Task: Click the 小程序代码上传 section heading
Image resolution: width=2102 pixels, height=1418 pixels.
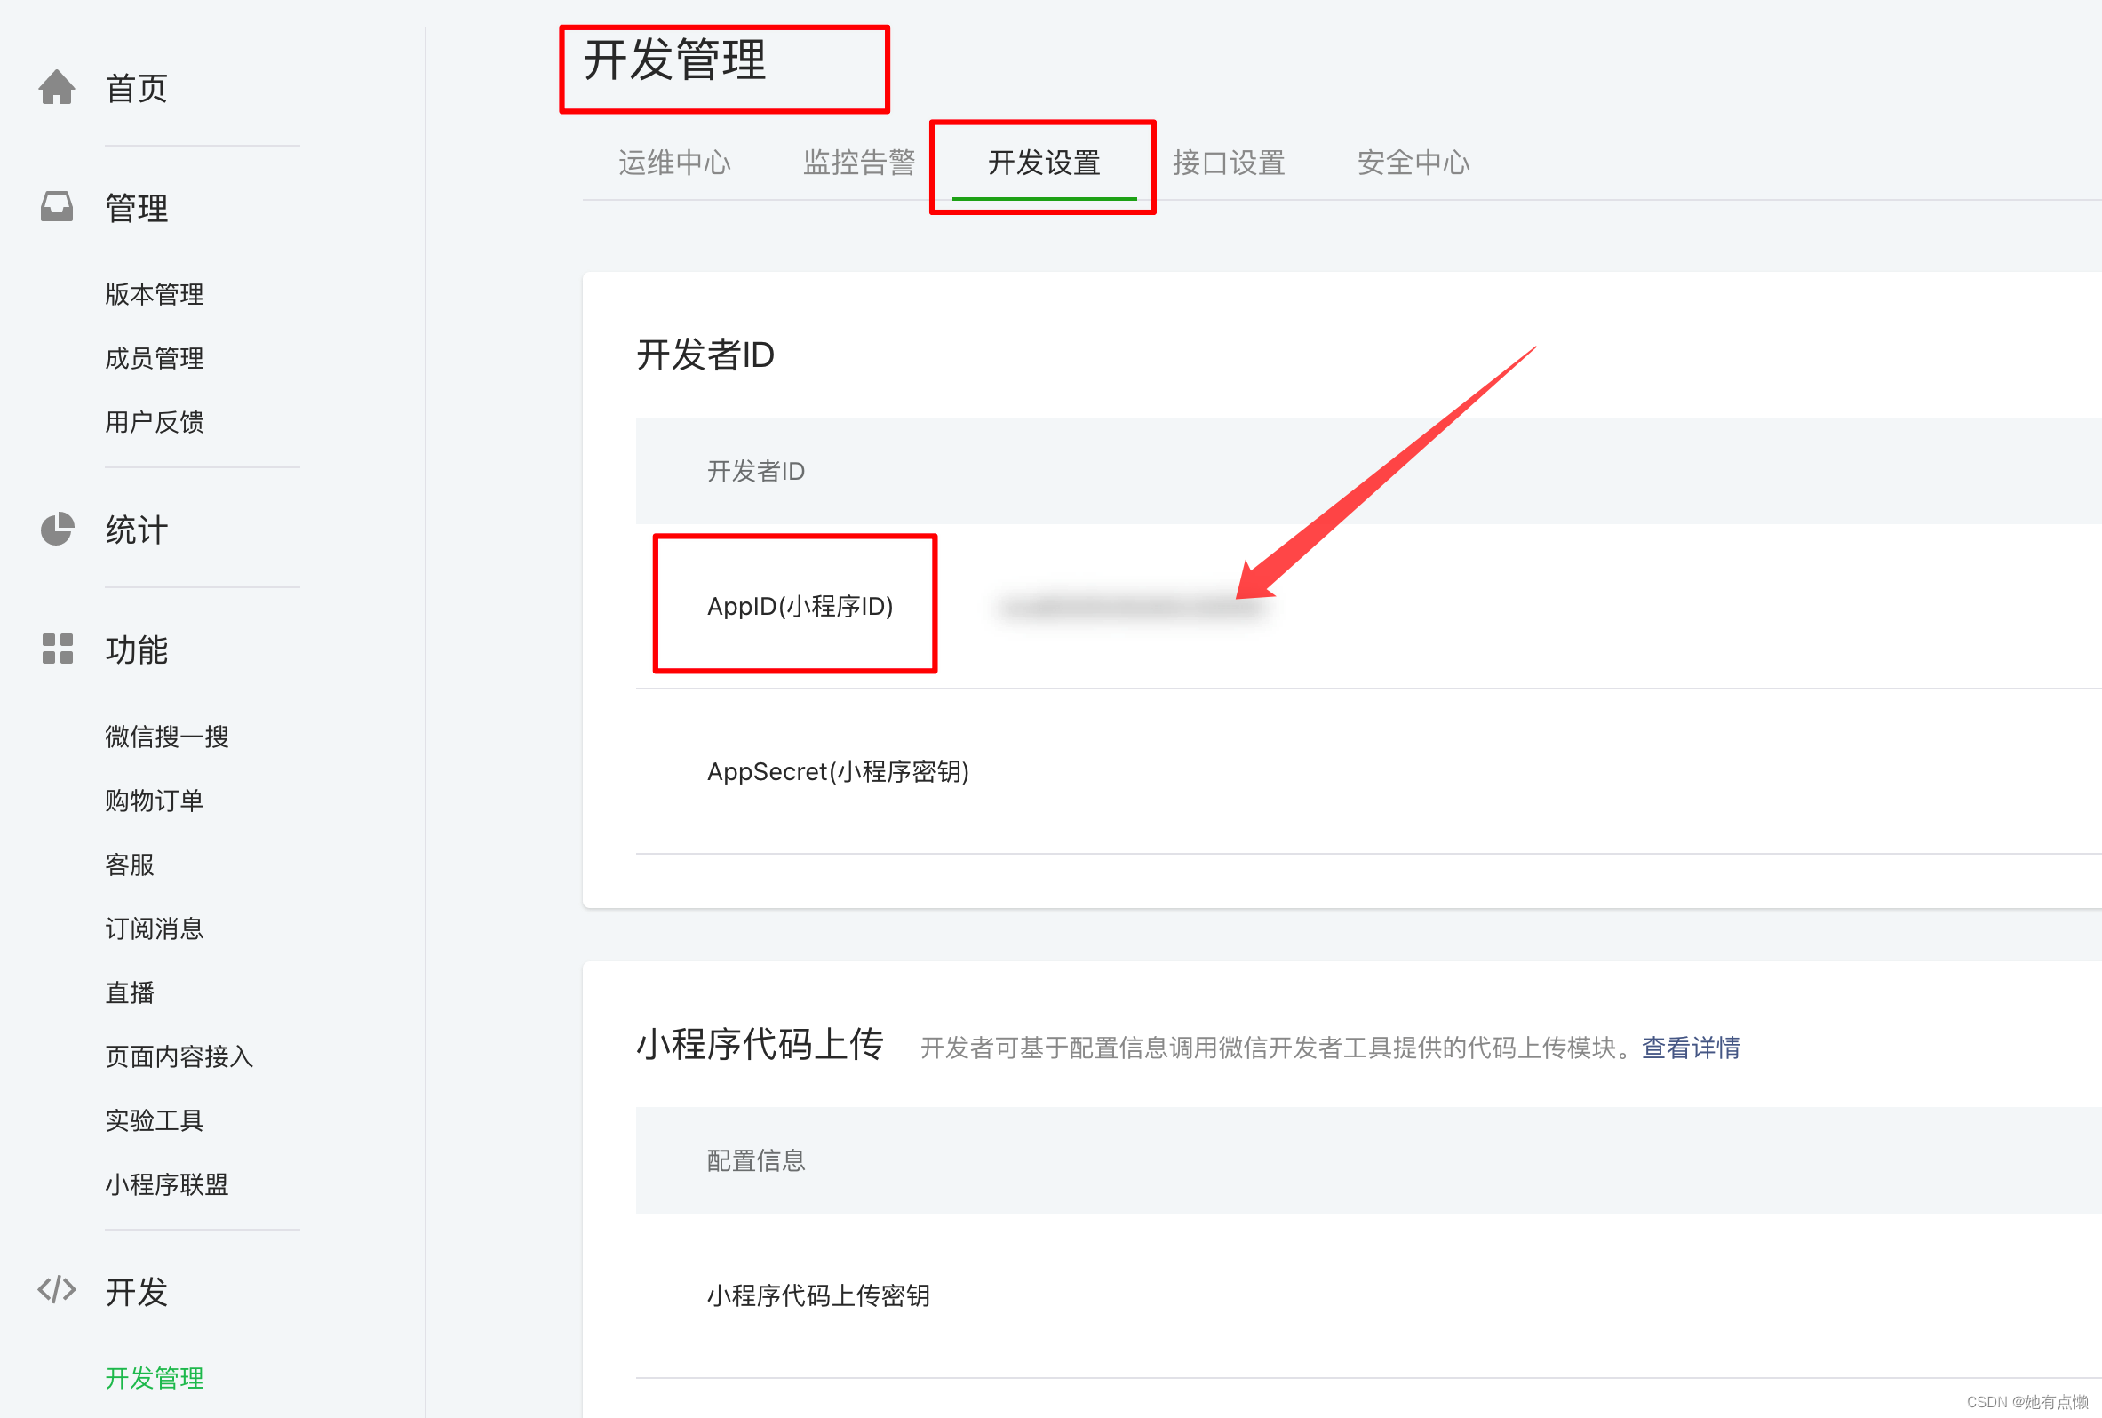Action: click(760, 1045)
